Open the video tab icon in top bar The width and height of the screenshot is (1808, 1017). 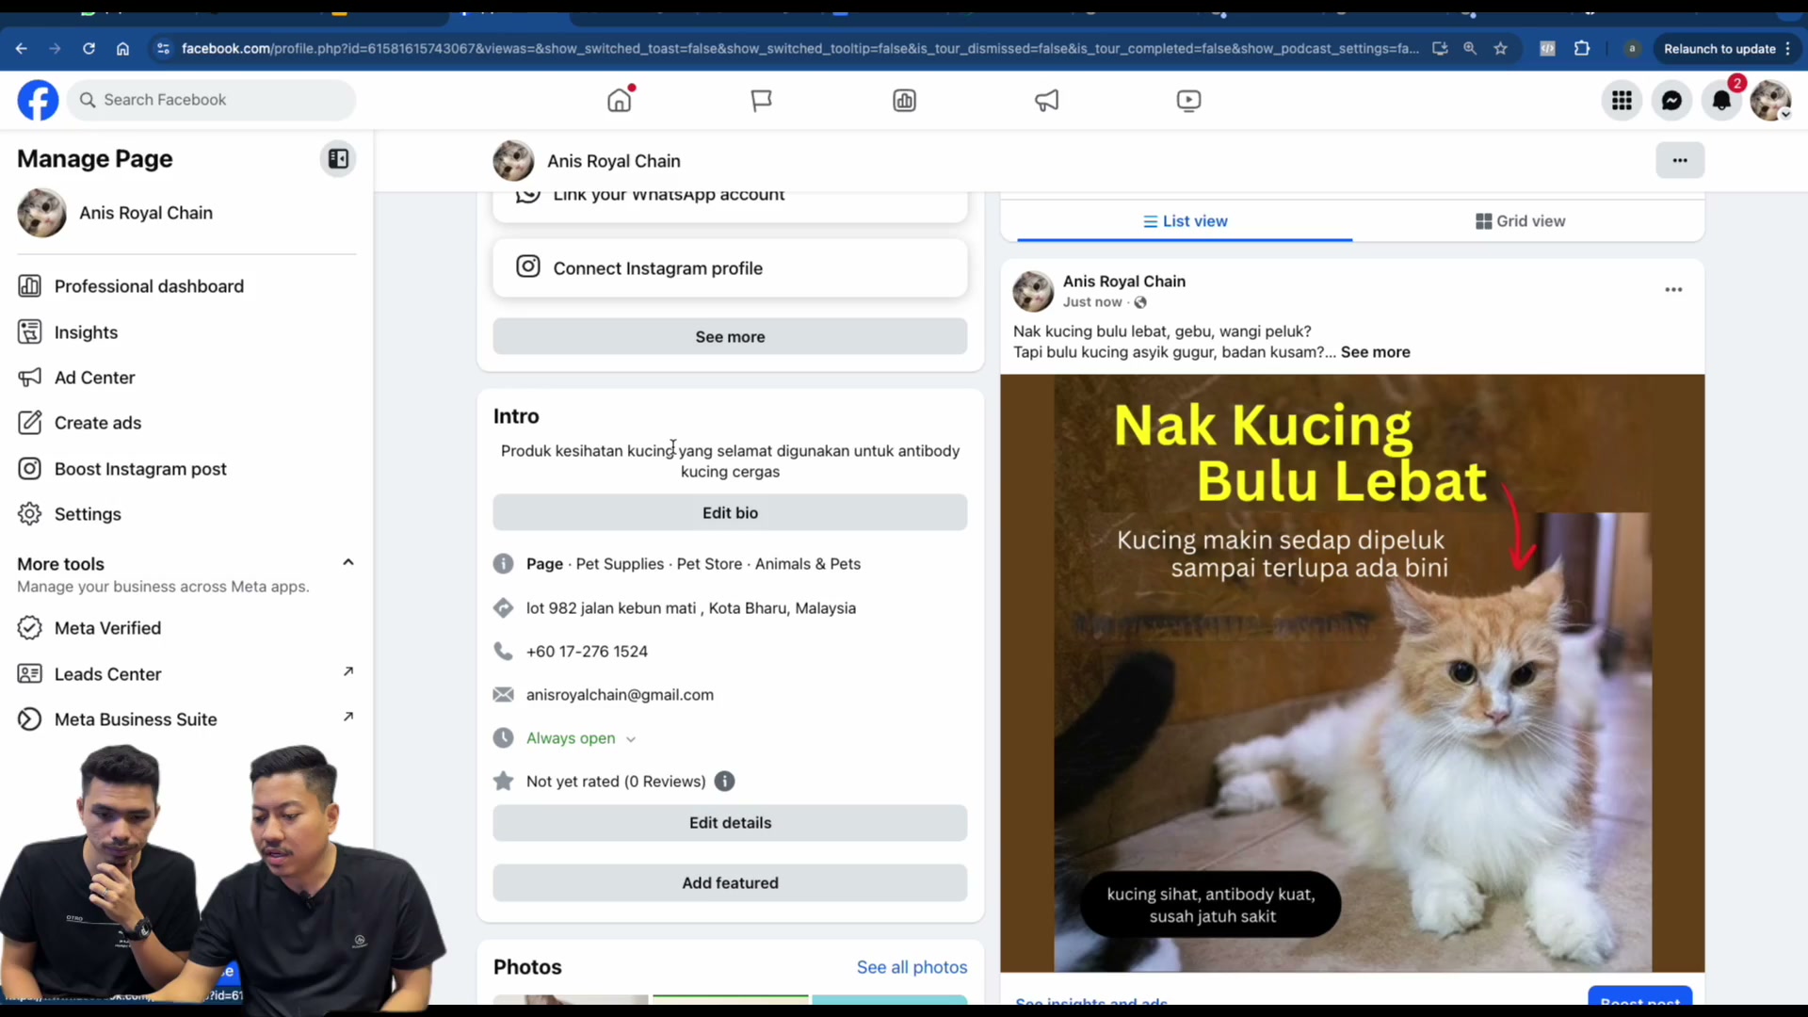(x=1188, y=100)
